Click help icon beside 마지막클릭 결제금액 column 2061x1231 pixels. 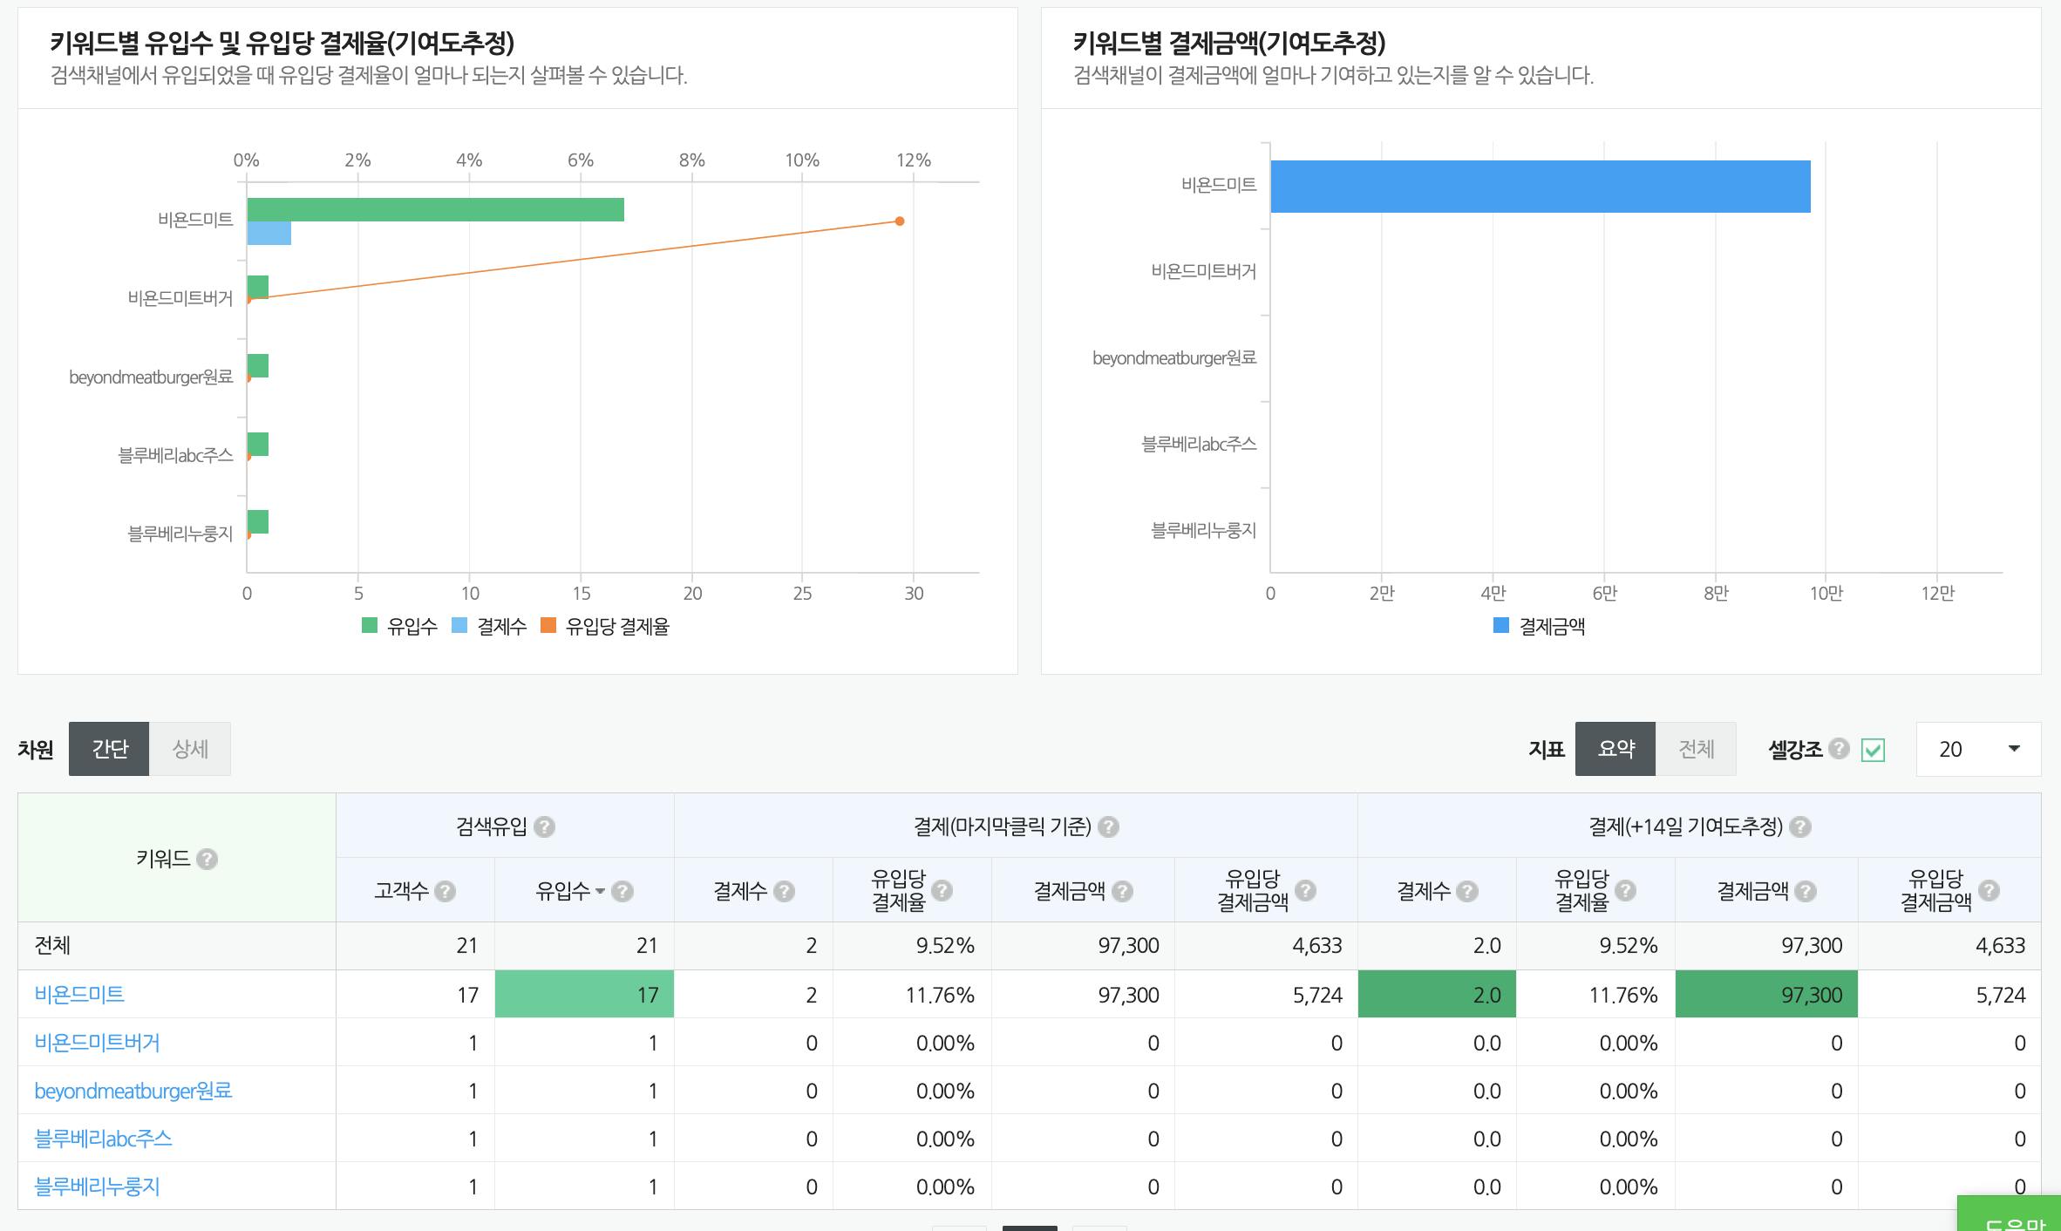[x=1123, y=891]
